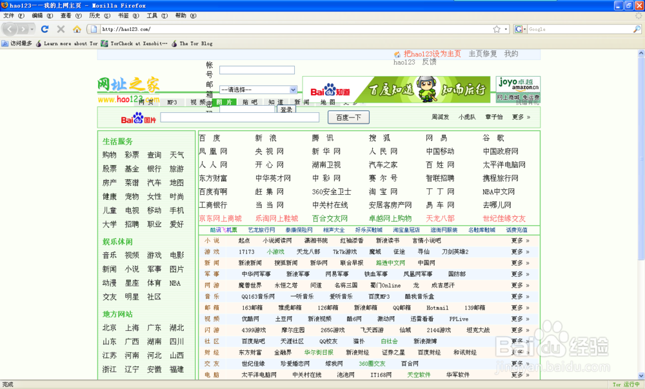Click the vertical scrollbar down arrow
645x389 pixels.
point(641,375)
